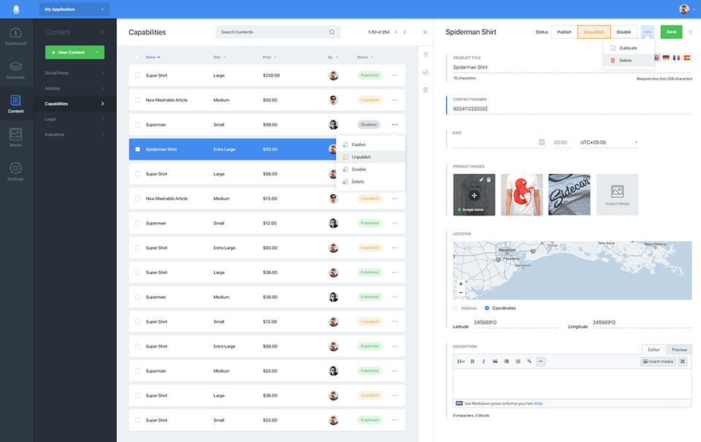Click the search magnifier icon
This screenshot has width=701, height=442.
332,32
